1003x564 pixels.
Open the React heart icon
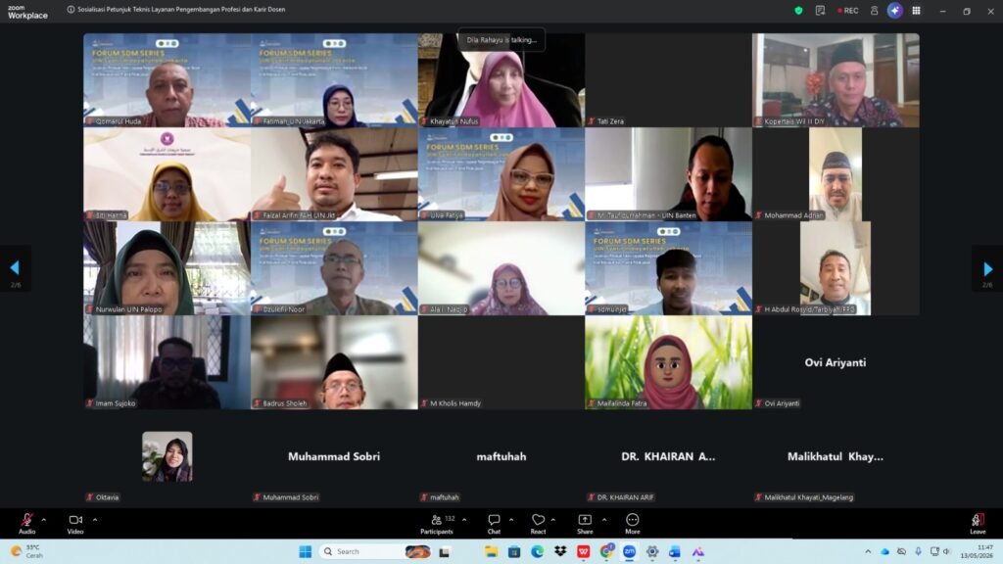coord(538,520)
